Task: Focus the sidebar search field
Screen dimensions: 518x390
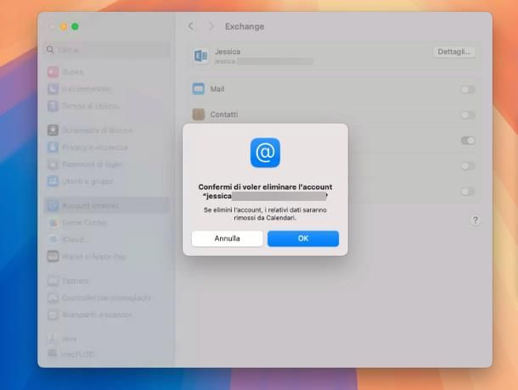Action: click(x=107, y=50)
